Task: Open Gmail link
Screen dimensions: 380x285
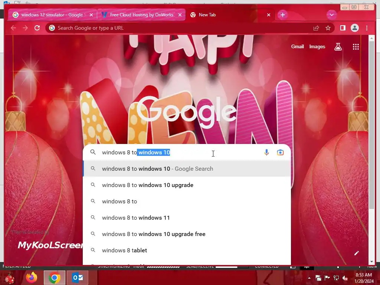Action: (x=297, y=46)
